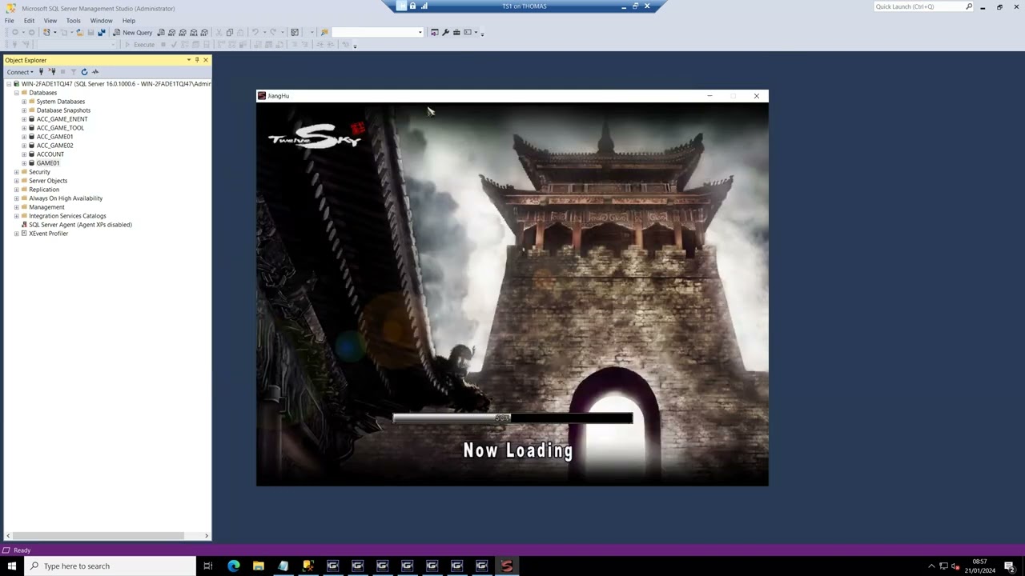The height and width of the screenshot is (576, 1025).
Task: Open File Explorer from the taskbar
Action: coord(258,566)
